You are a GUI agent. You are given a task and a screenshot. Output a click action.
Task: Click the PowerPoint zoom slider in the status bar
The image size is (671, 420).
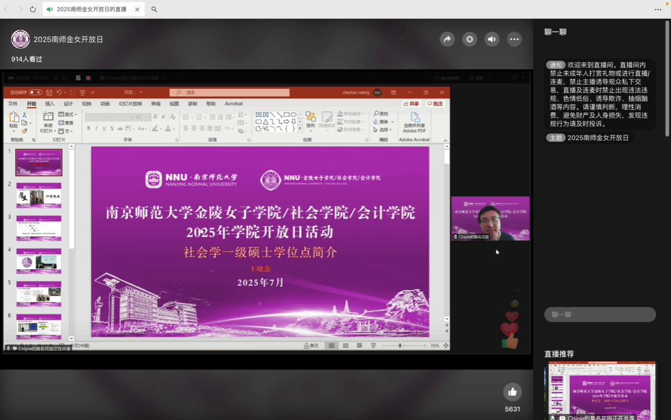click(x=401, y=345)
